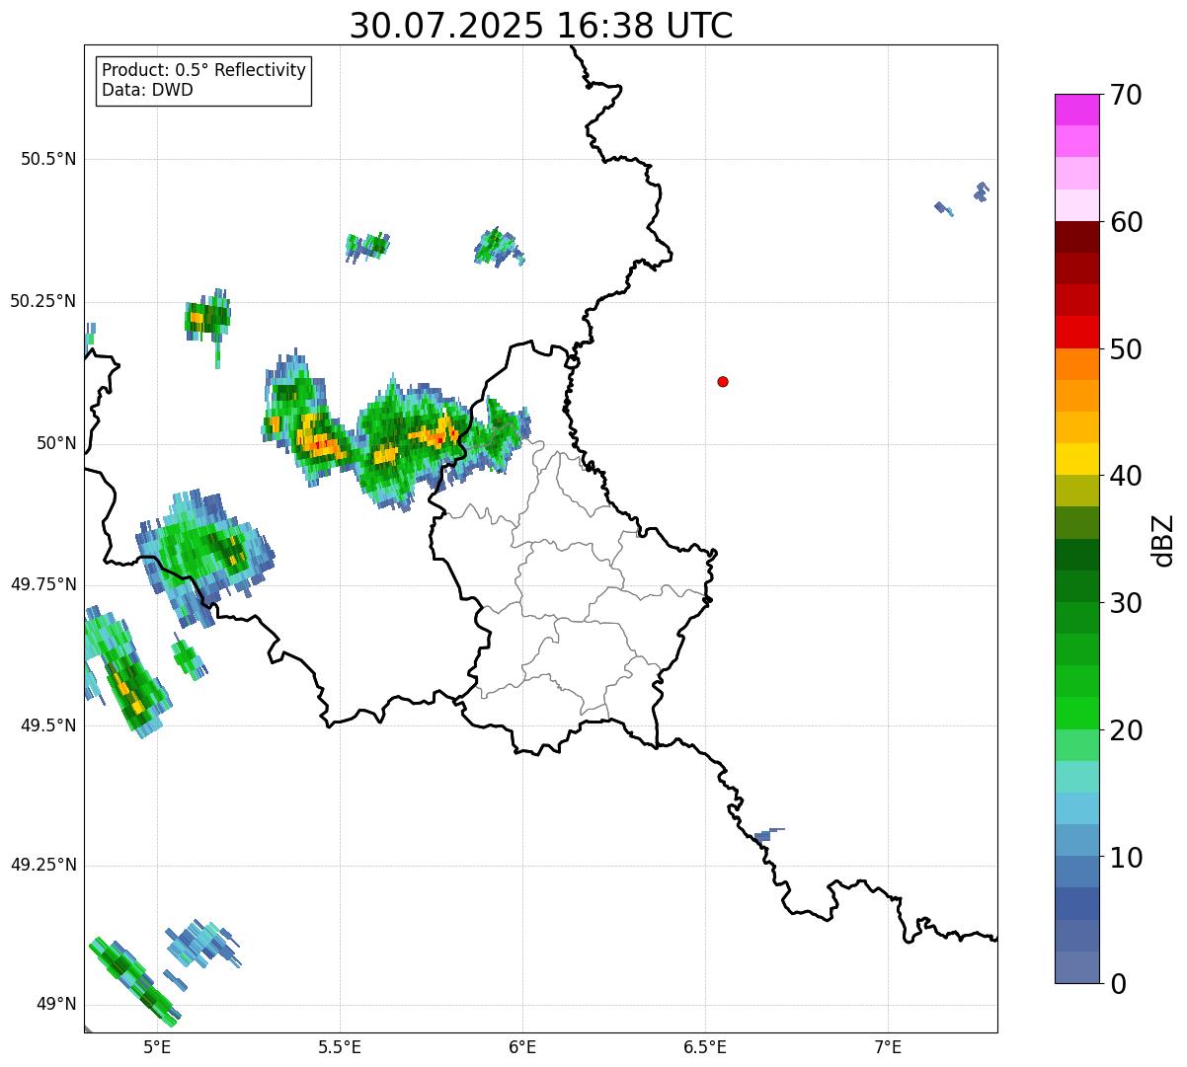
Task: Click the 6°E longitude label
Action: [522, 1047]
